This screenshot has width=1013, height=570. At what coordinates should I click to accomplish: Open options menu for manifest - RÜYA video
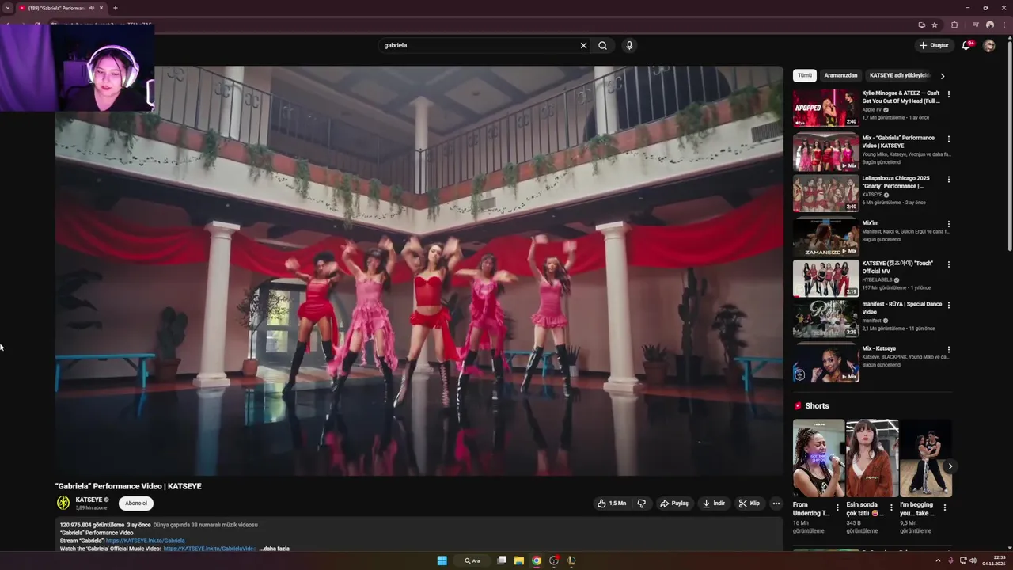click(949, 305)
